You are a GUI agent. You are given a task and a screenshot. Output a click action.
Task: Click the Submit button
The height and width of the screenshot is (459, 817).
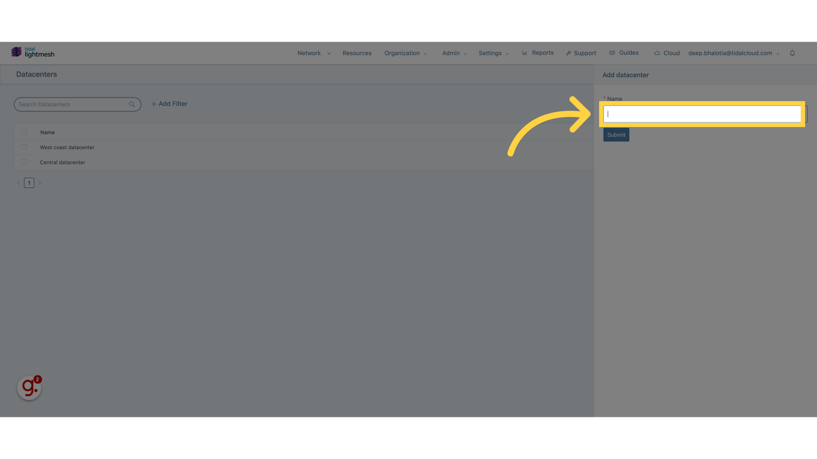[616, 134]
